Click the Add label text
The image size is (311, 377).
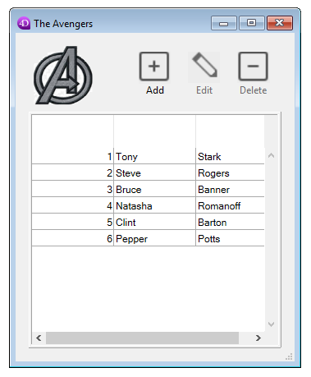[x=155, y=90]
